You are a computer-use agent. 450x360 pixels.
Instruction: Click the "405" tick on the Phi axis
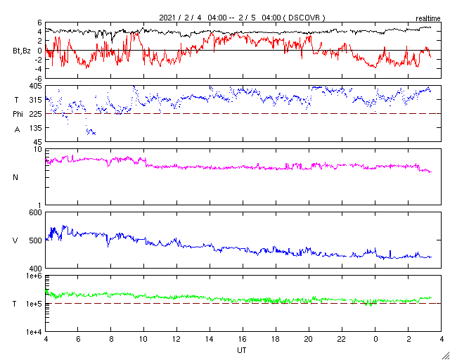(x=36, y=86)
